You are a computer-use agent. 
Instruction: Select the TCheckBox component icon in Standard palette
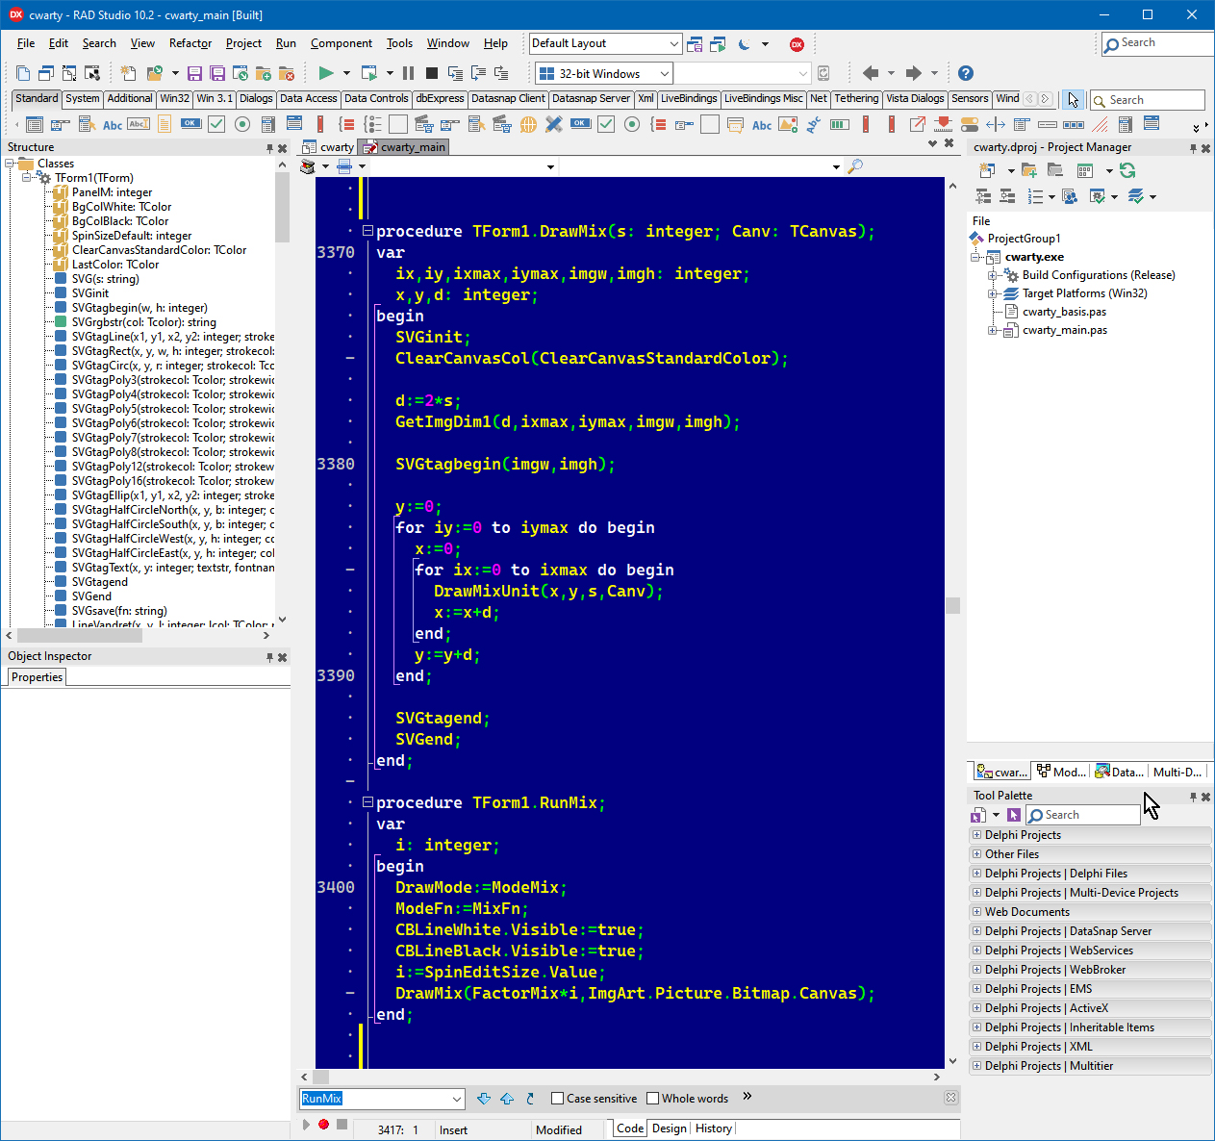216,124
